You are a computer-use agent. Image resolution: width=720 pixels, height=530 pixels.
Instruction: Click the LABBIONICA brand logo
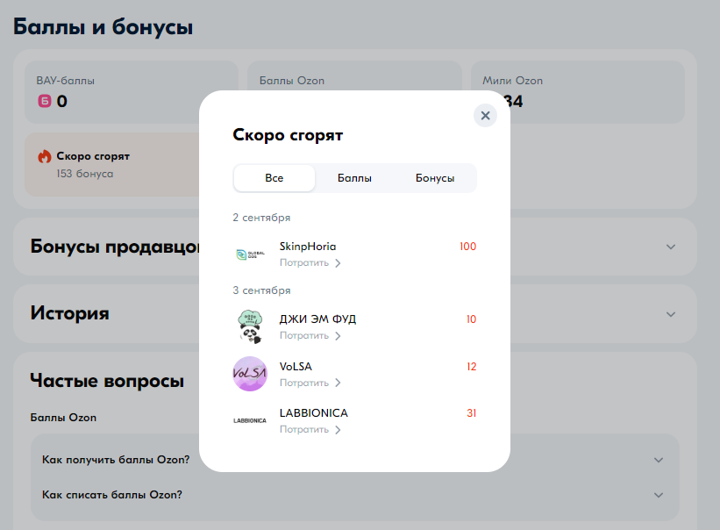click(x=250, y=420)
